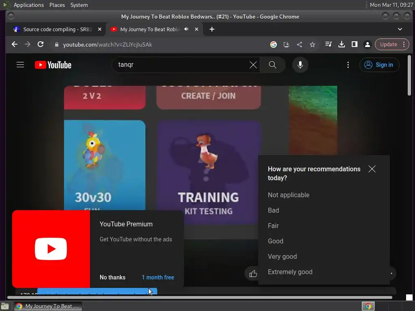The height and width of the screenshot is (311, 415).
Task: Click the Sign in button
Action: point(379,65)
